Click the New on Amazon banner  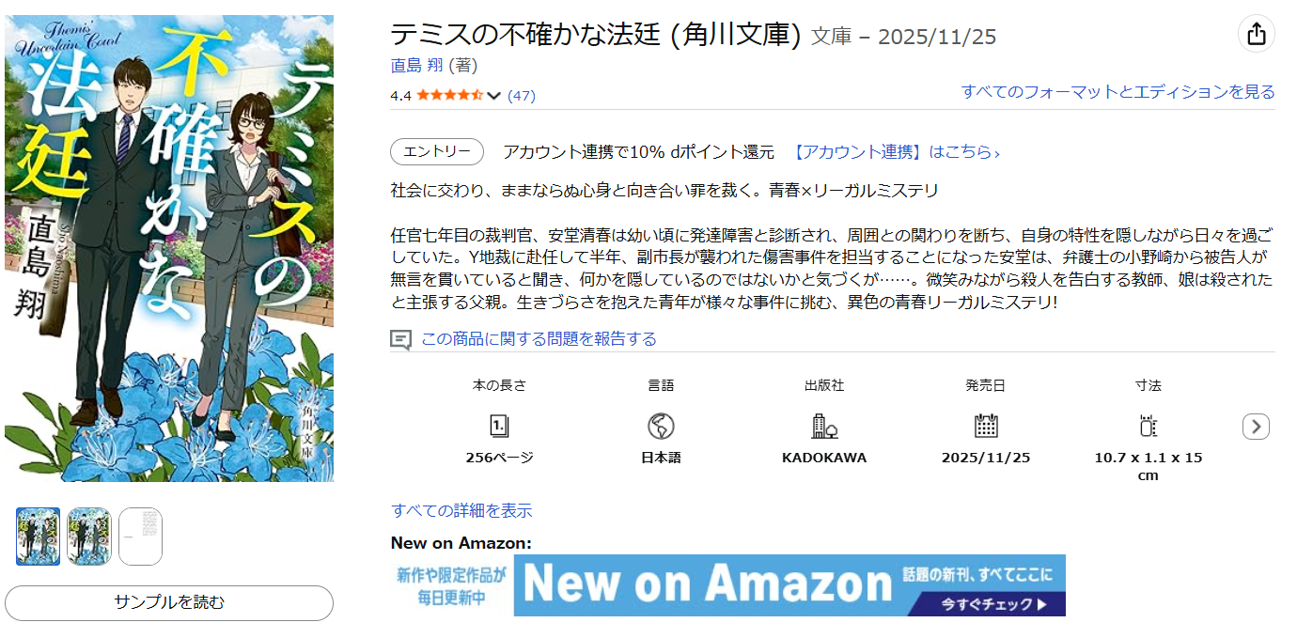(728, 584)
